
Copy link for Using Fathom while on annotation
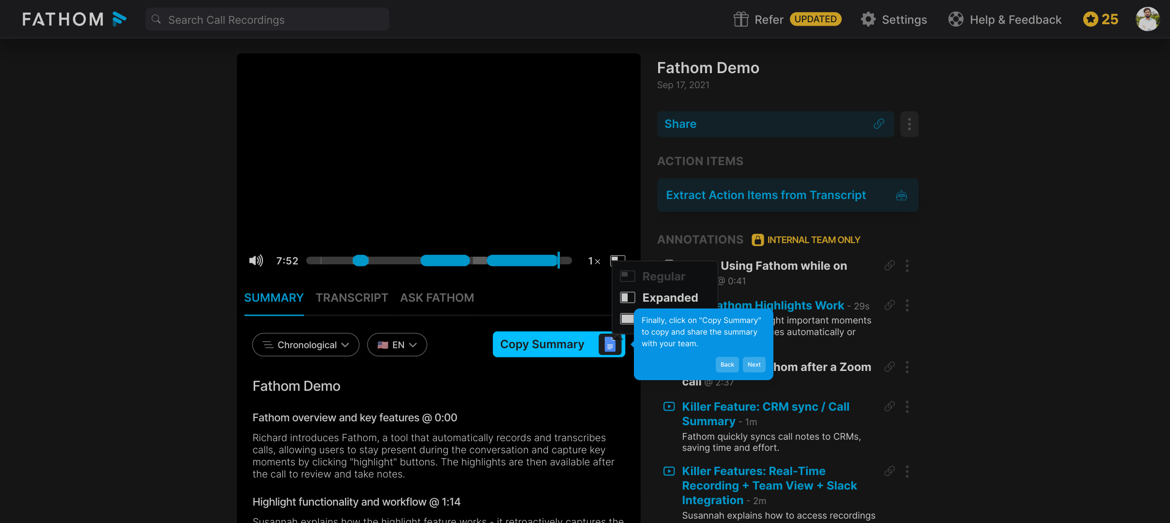point(890,265)
